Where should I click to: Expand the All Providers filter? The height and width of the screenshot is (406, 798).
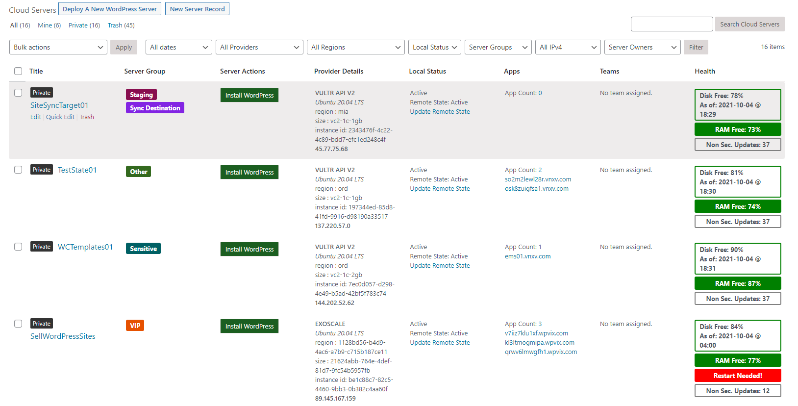[x=259, y=47]
